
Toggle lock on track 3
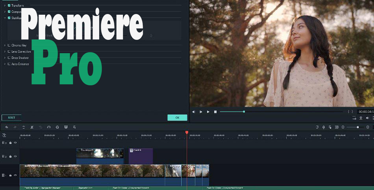10,142
